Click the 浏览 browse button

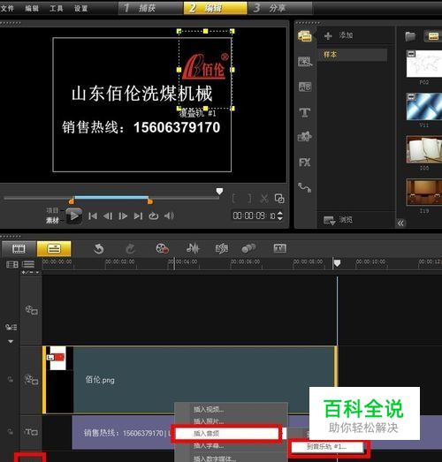pos(338,220)
